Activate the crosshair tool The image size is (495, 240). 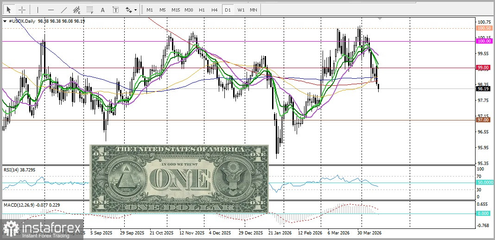(21, 10)
